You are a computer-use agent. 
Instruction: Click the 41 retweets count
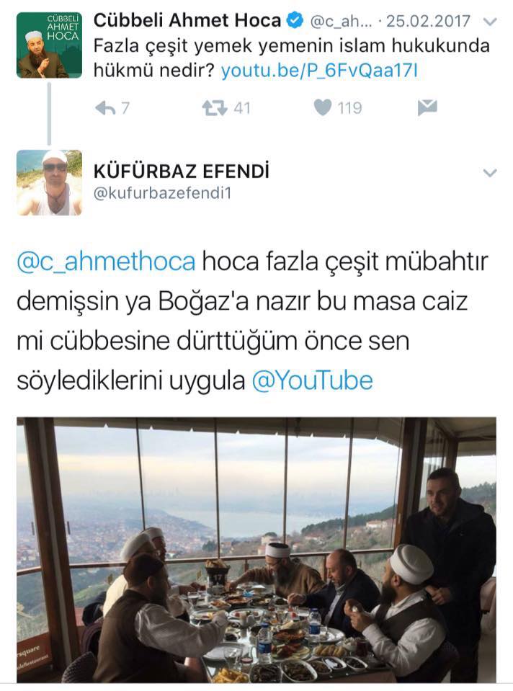242,108
